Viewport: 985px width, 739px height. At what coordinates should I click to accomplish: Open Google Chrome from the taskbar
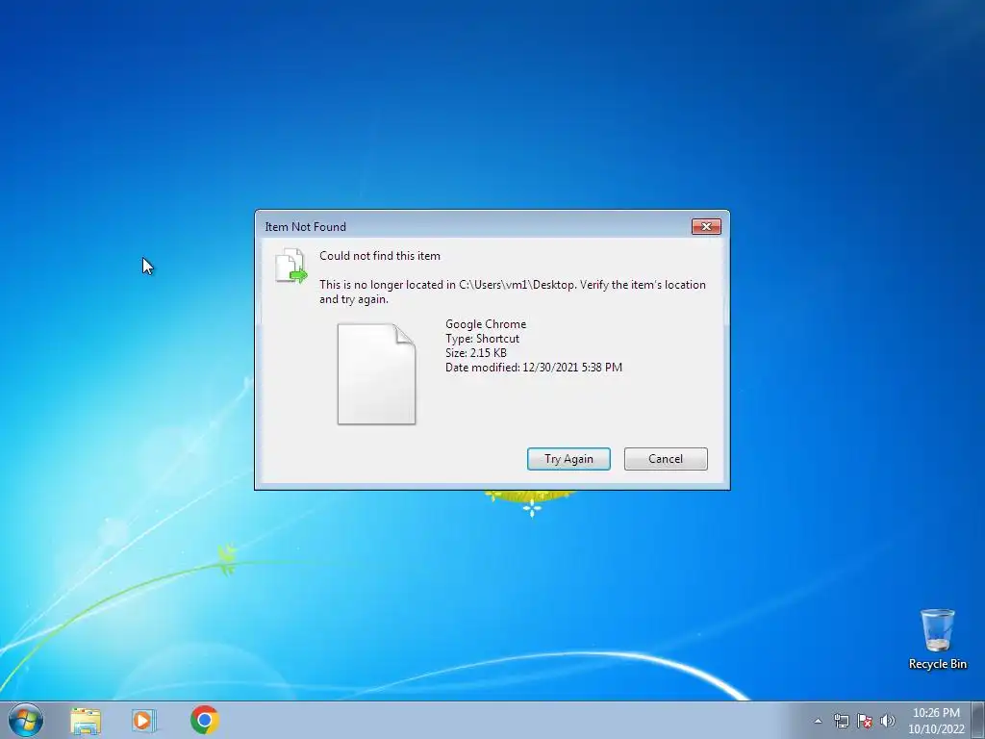point(205,720)
